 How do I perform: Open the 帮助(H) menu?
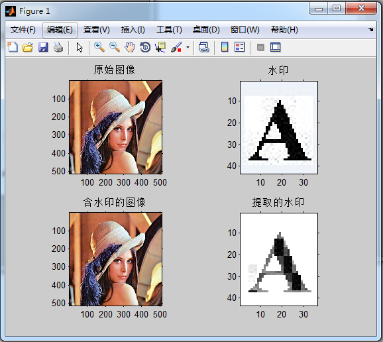pyautogui.click(x=284, y=30)
